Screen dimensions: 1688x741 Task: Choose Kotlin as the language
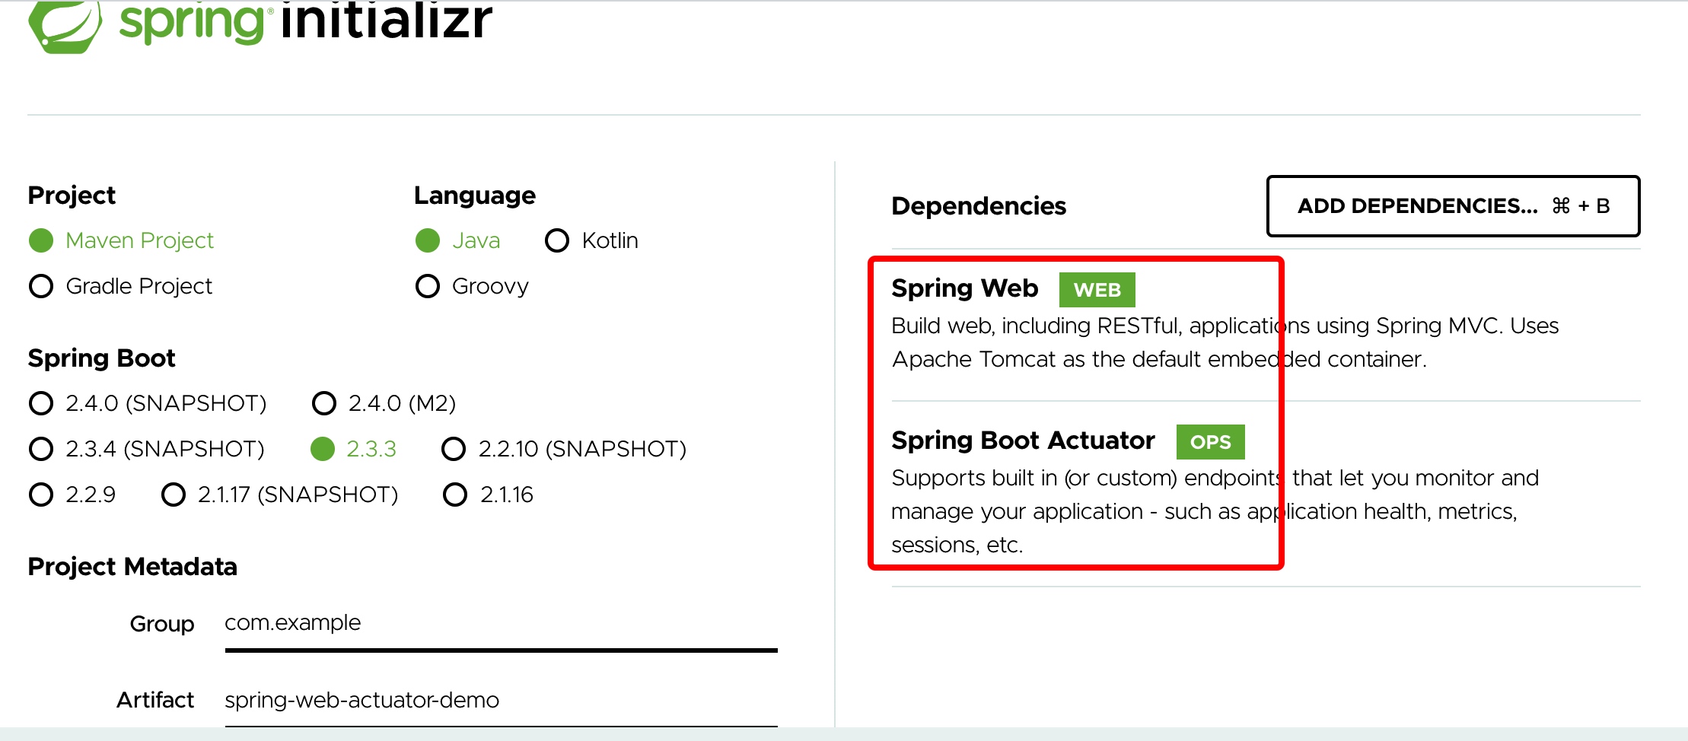point(592,240)
